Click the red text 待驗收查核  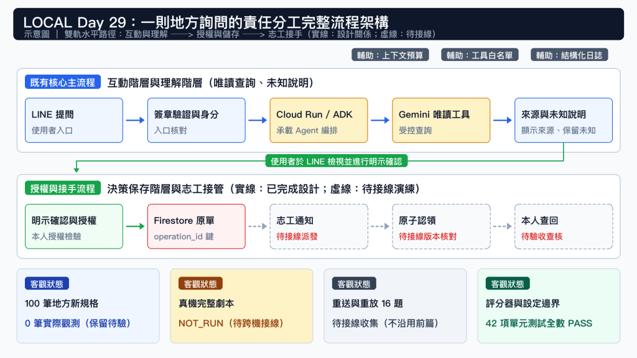(542, 236)
